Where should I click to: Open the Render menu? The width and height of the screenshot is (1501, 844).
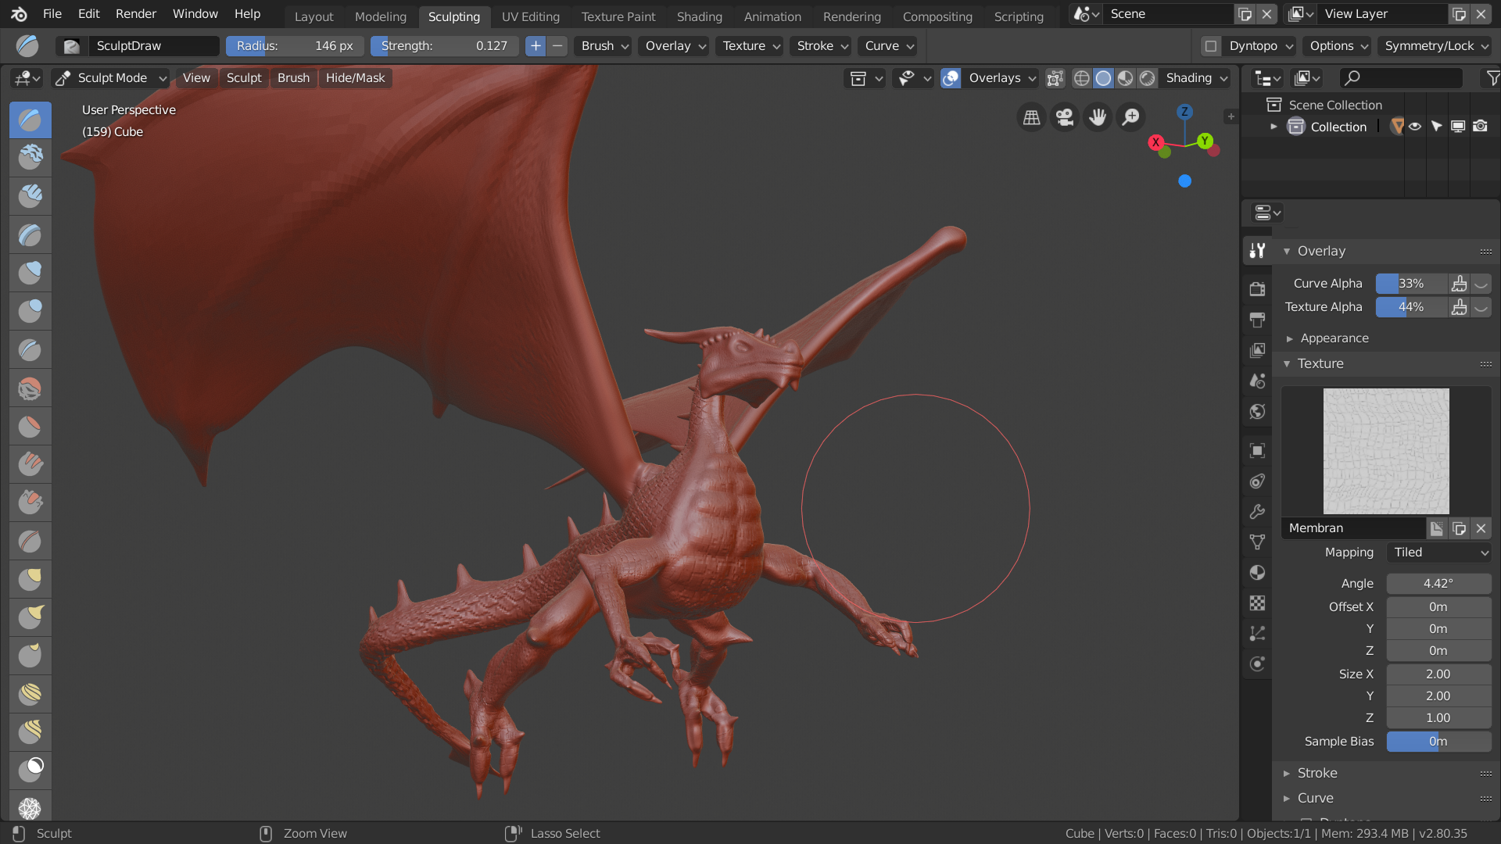pos(136,14)
